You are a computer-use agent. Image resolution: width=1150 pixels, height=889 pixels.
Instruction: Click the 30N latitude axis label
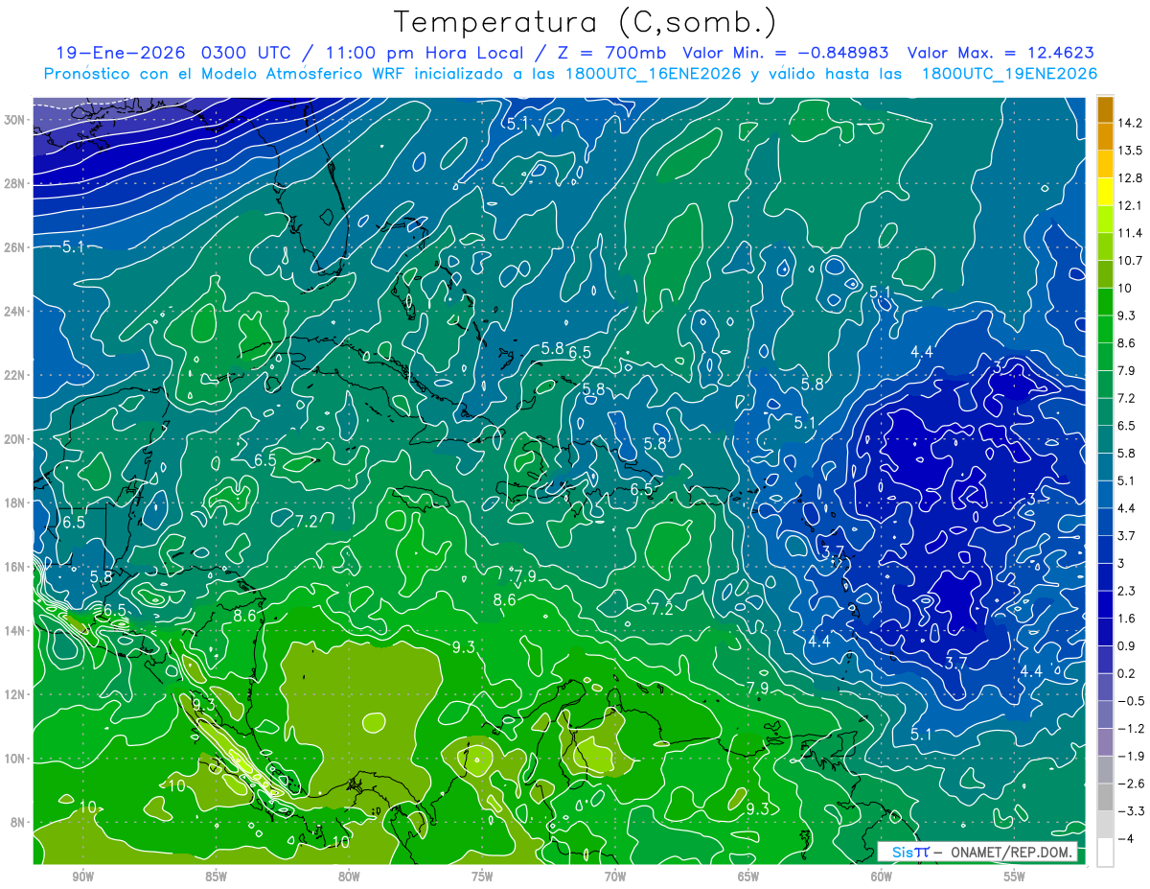click(x=16, y=120)
